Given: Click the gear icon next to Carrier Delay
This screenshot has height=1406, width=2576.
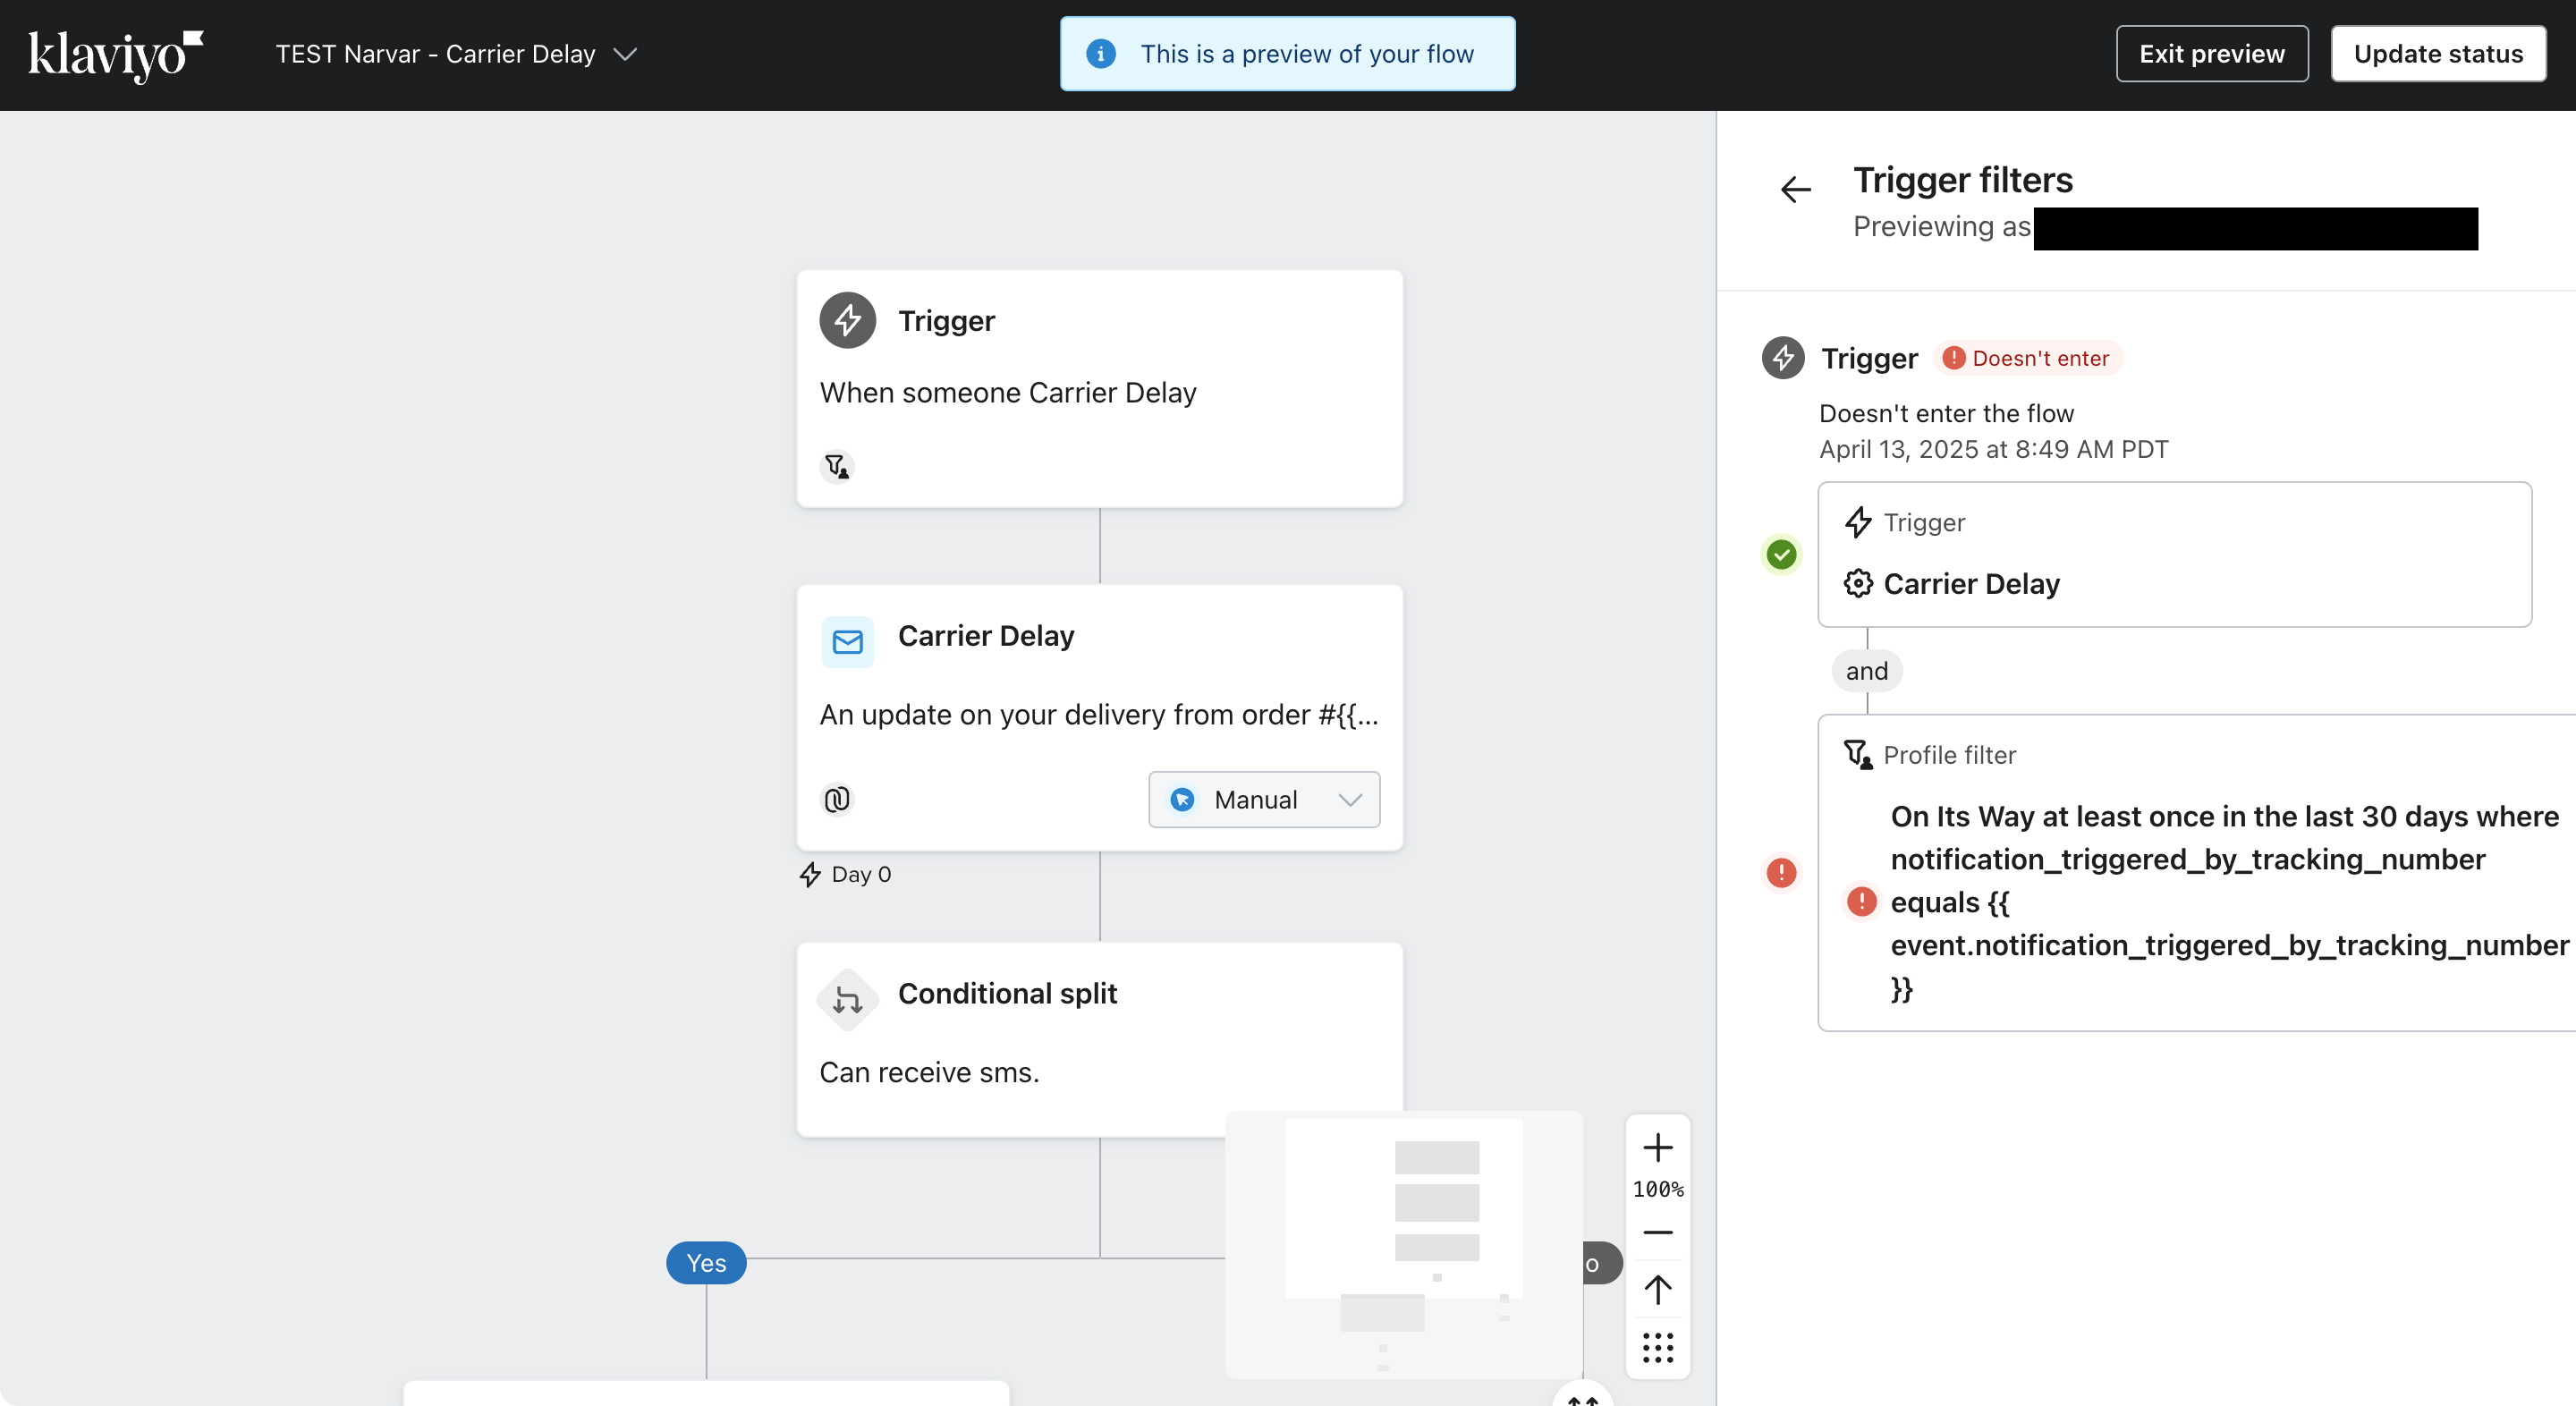Looking at the screenshot, I should (1858, 583).
